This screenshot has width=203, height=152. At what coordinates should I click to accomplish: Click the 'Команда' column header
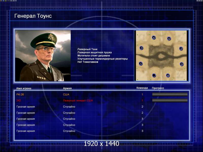click(x=142, y=88)
